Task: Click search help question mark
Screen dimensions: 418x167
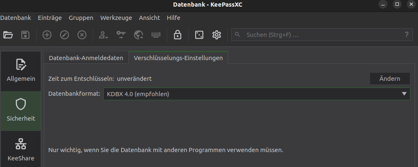Action: click(x=406, y=34)
